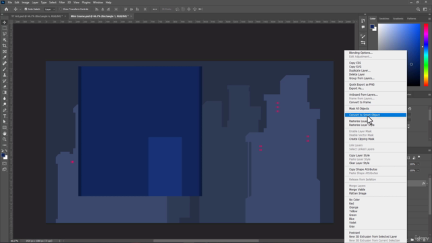Click the Home icon in options bar
Viewport: 432px width, 243px height.
tap(6, 9)
